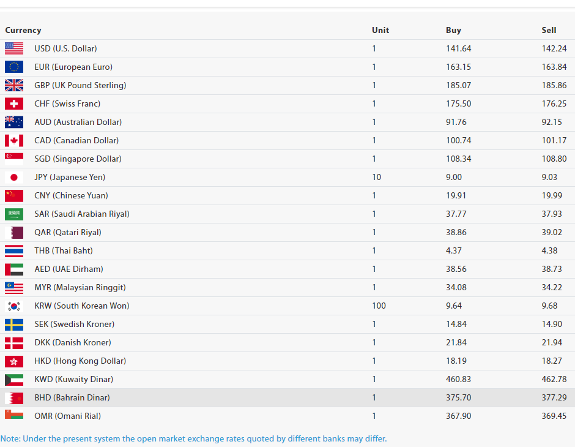Select the UK Pound Sterling flag
Viewport: 575px width, 447px height.
click(14, 85)
